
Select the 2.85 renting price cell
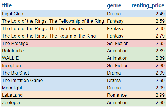(148, 43)
